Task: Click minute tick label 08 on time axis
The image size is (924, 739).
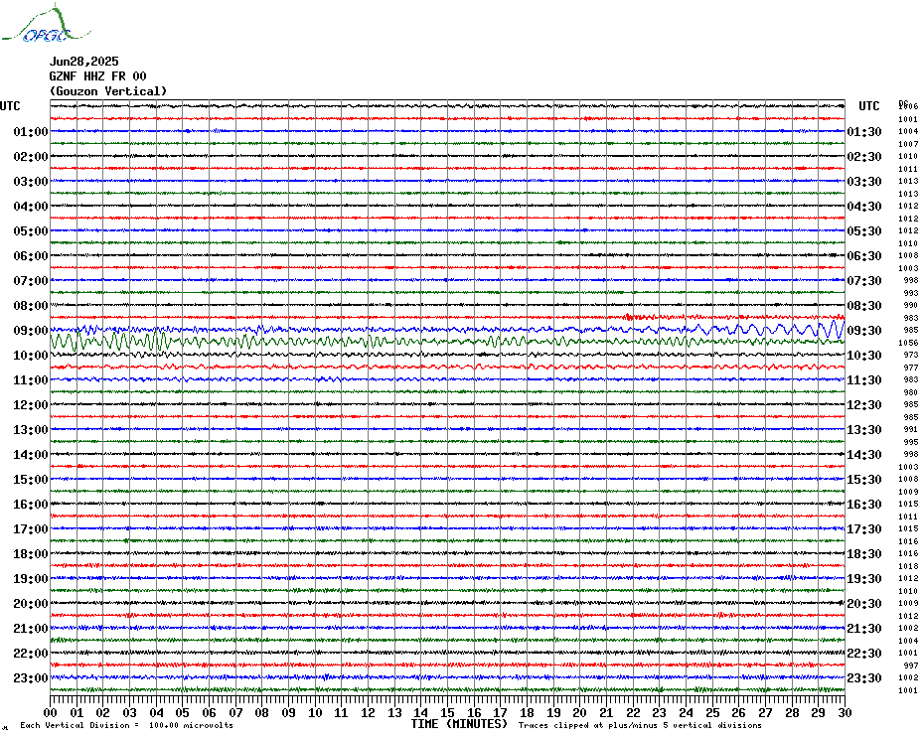Action: pyautogui.click(x=262, y=713)
